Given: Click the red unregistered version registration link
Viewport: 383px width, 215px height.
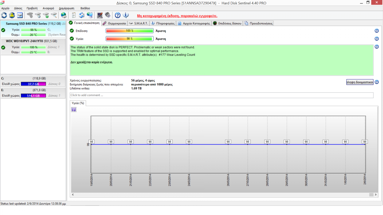Looking at the screenshot, I should [177, 15].
